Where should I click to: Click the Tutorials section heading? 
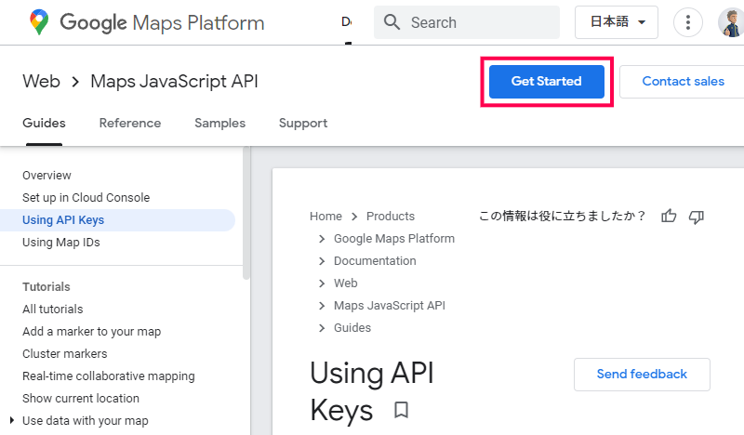point(46,287)
